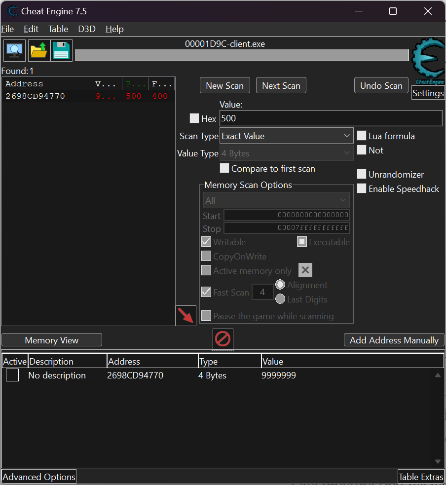Select the Alignment radio button

tap(280, 285)
